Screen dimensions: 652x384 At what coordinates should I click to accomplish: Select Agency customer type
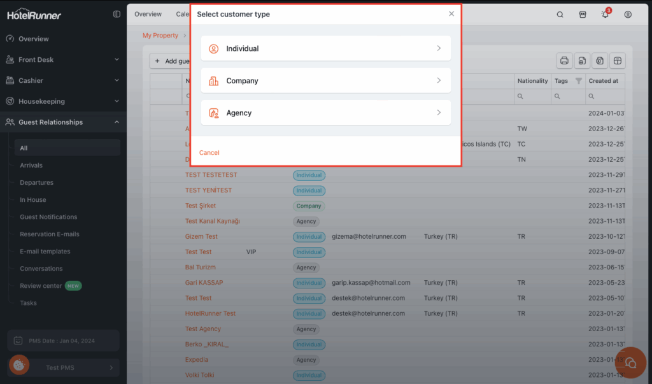[x=325, y=113]
